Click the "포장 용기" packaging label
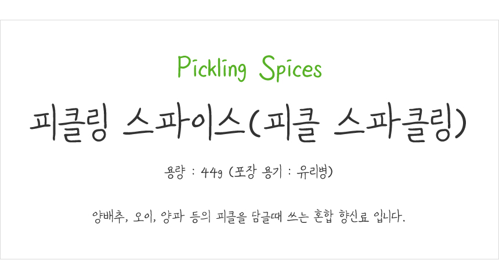This screenshot has height=278, width=499. [x=256, y=172]
